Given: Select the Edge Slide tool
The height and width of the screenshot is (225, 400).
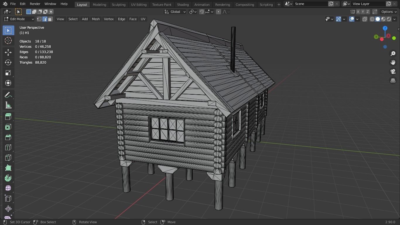Looking at the screenshot, I should (x=8, y=199).
